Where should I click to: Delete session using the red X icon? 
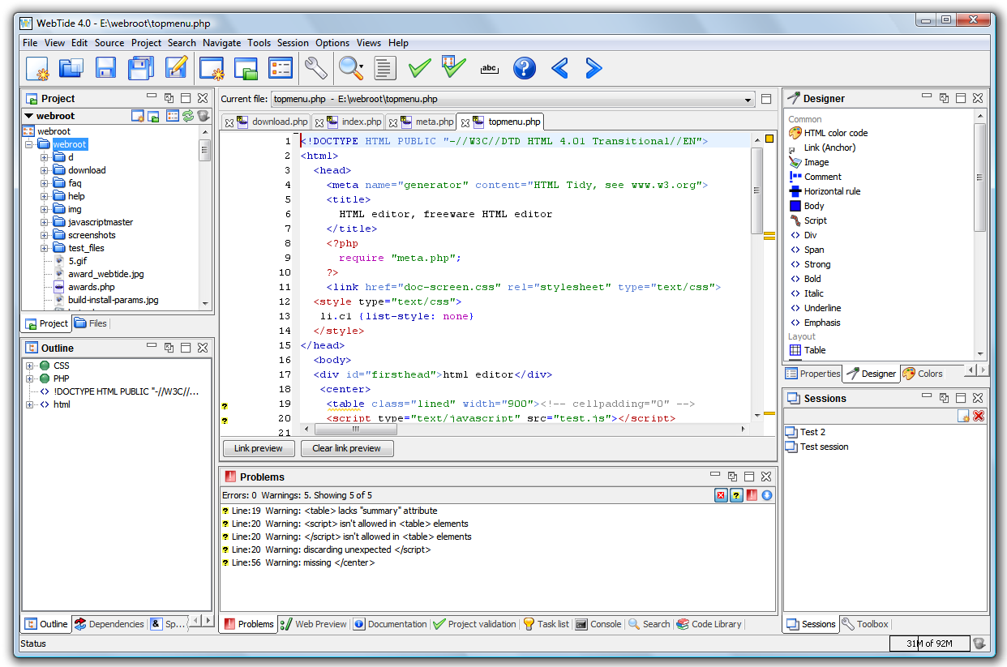(979, 416)
